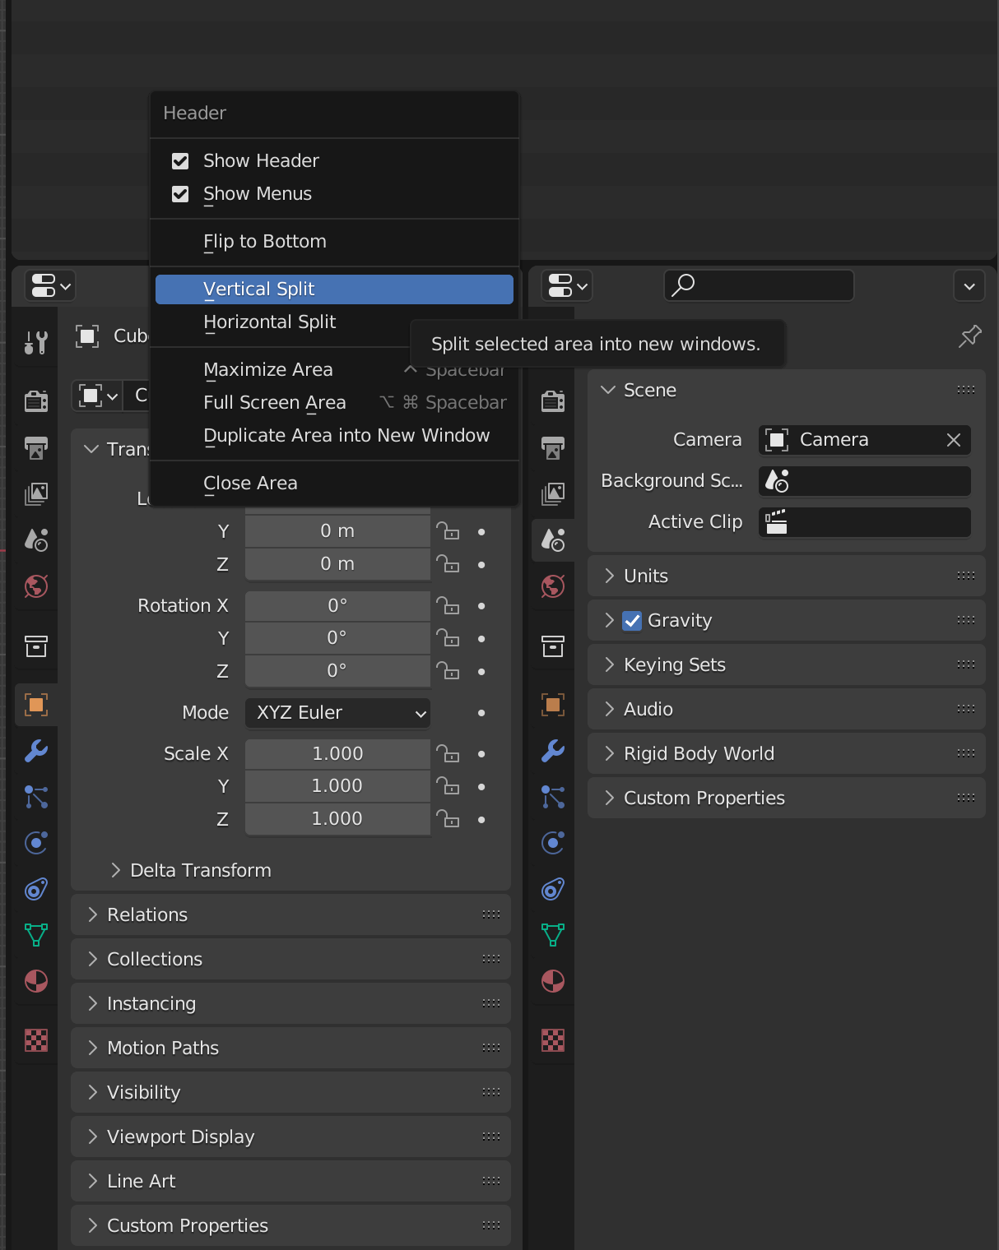Open the Render tab in the right Properties editor
This screenshot has width=999, height=1250.
pos(553,400)
